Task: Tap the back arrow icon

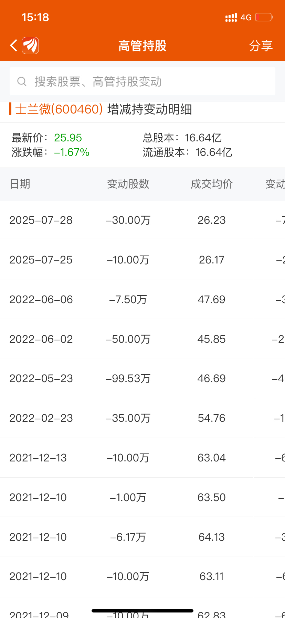Action: click(x=14, y=46)
